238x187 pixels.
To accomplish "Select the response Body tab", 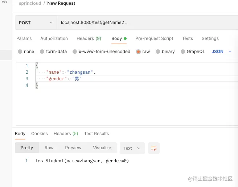I will (x=20, y=134).
